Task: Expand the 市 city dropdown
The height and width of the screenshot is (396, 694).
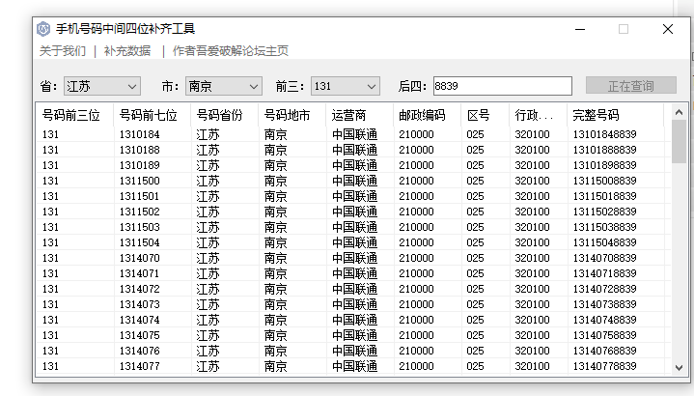Action: click(x=223, y=87)
